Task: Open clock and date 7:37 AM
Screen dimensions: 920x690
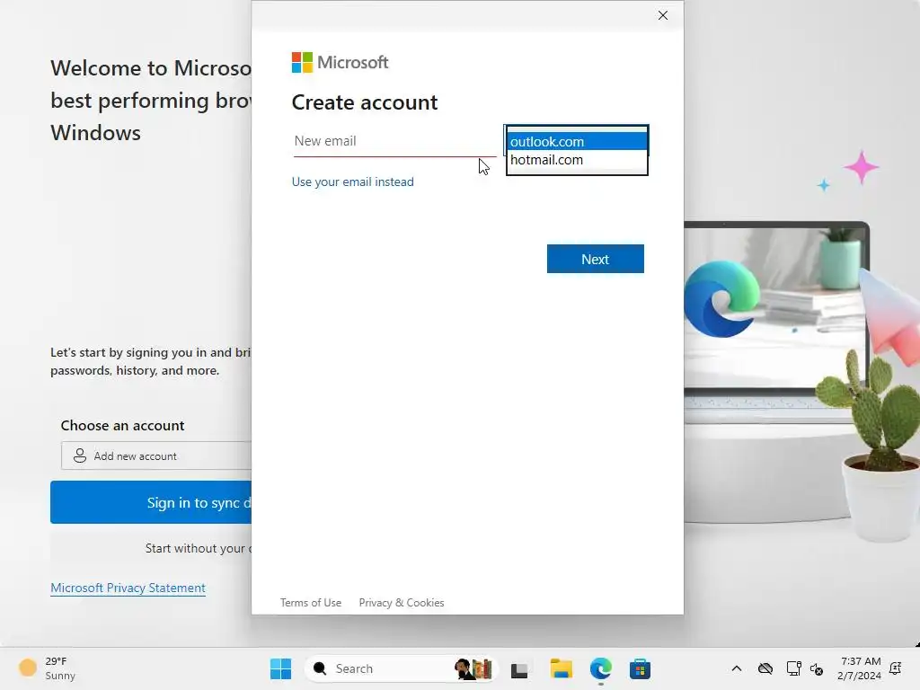Action: click(859, 668)
